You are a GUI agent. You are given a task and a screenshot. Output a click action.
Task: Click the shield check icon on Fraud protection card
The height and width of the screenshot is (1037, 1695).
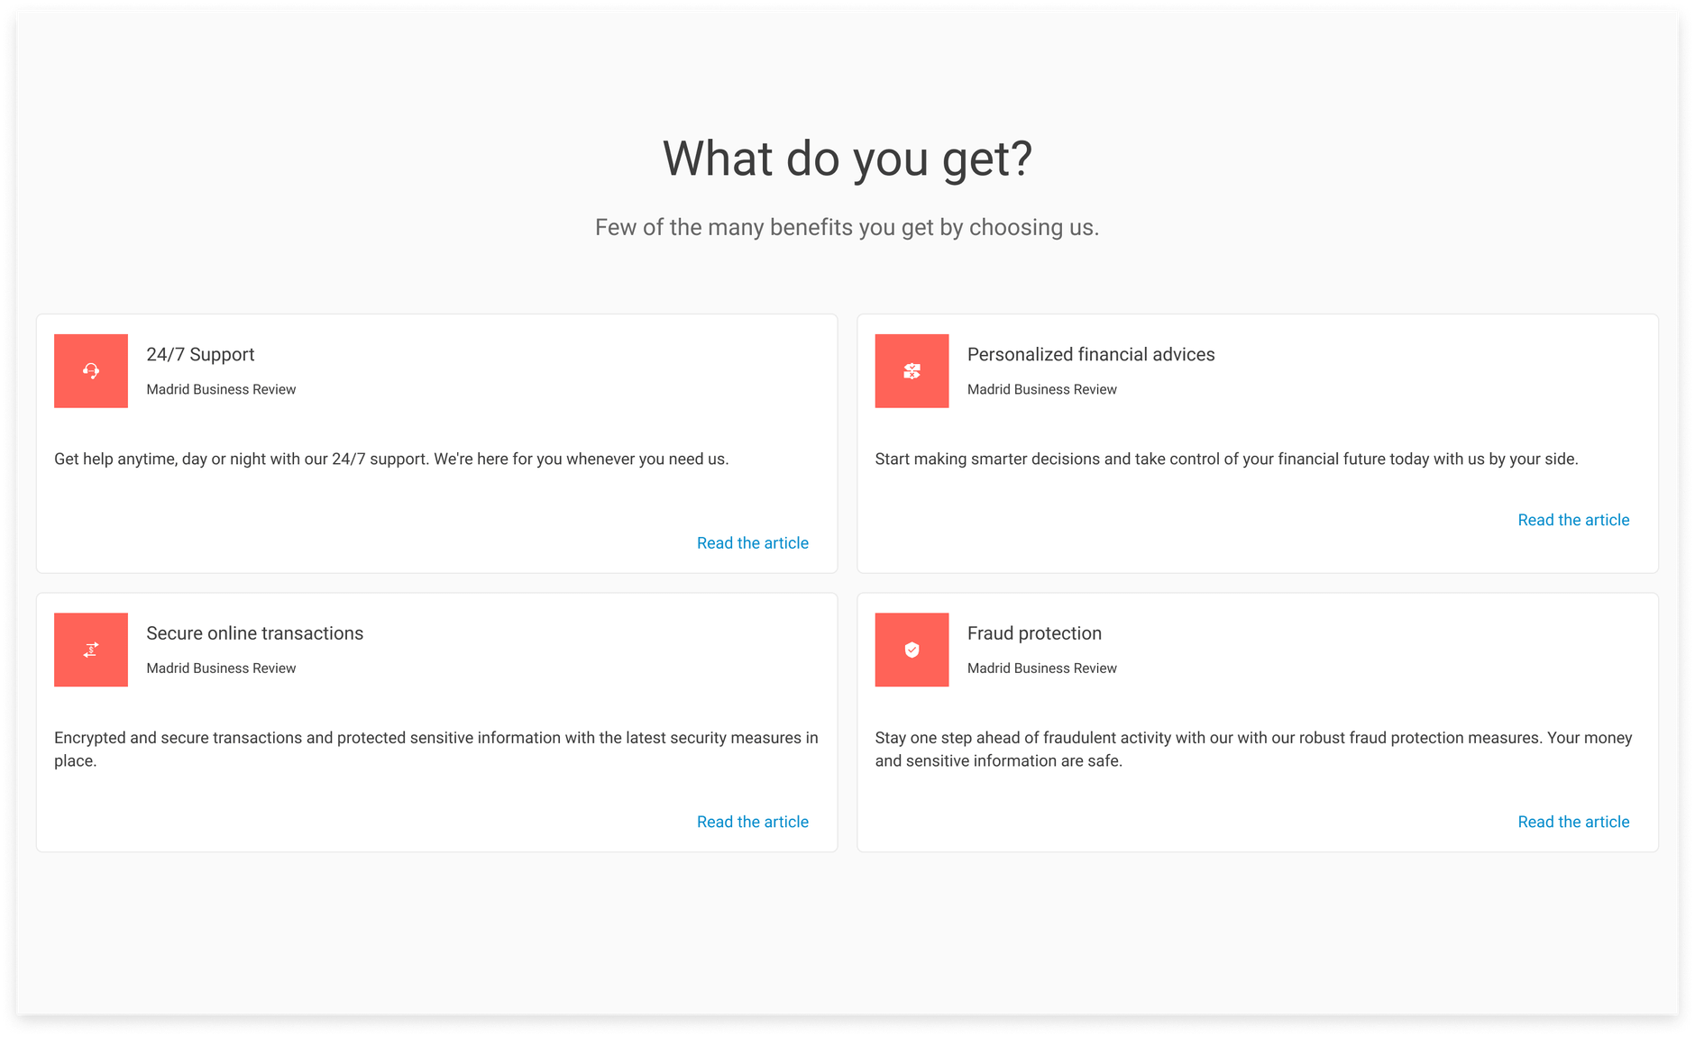tap(912, 650)
